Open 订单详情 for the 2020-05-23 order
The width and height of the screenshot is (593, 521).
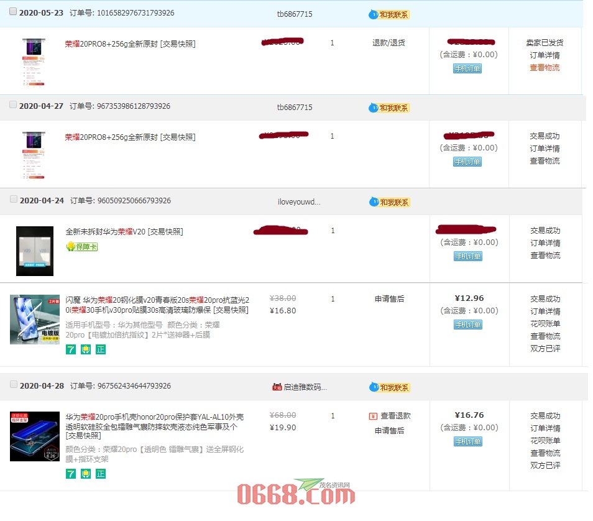point(545,55)
